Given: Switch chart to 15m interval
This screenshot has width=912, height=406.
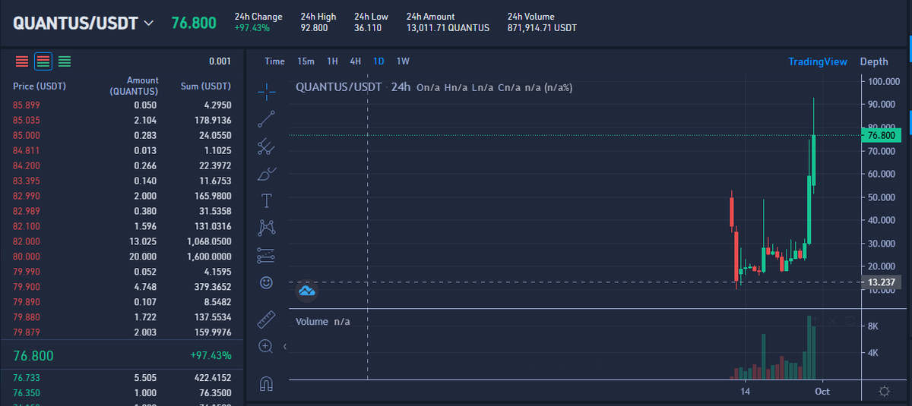Looking at the screenshot, I should (306, 61).
